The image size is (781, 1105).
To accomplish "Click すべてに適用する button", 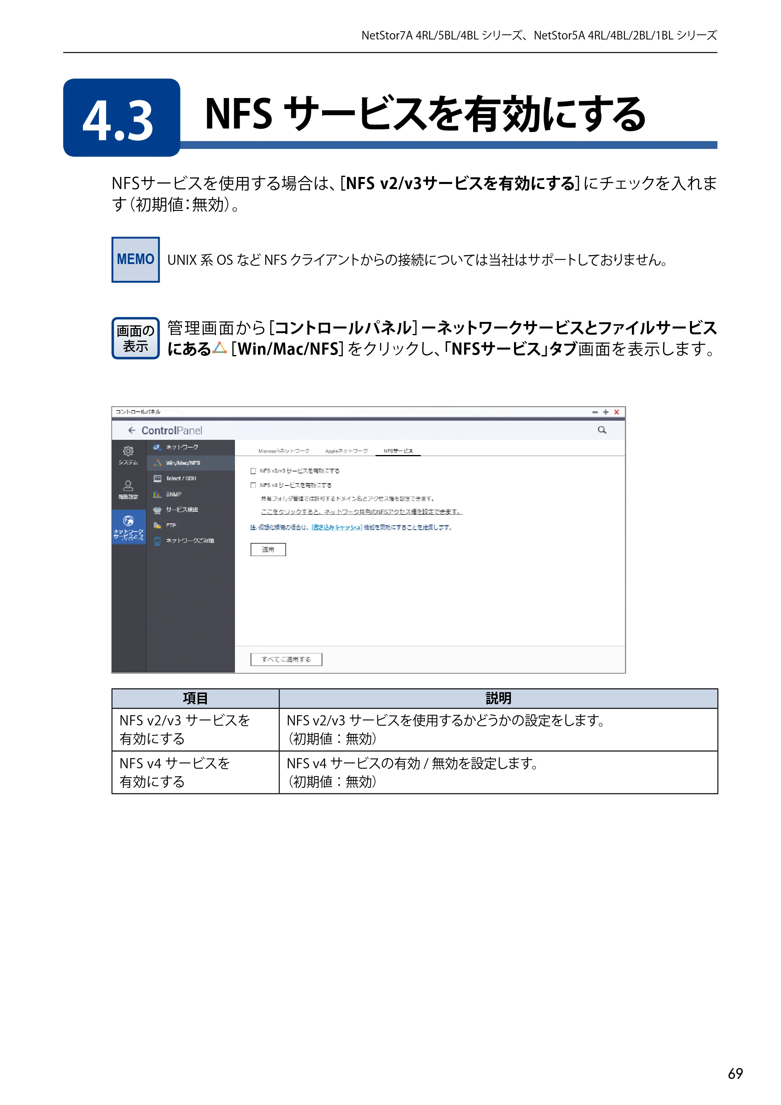I will 286,659.
